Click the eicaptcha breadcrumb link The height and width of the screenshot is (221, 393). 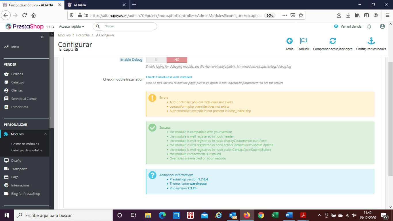point(83,35)
